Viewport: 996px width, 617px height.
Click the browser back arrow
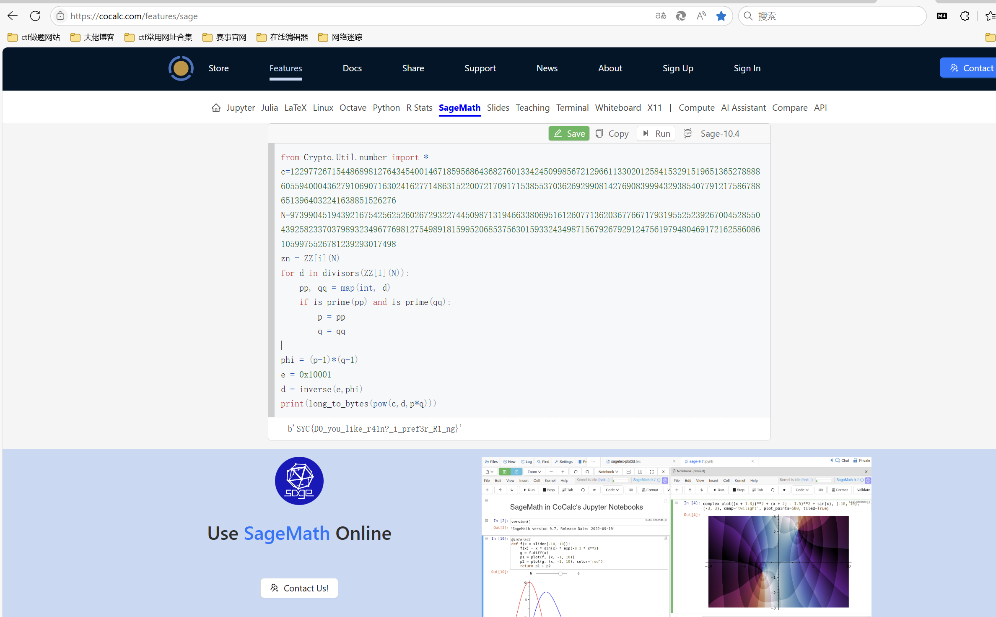coord(13,16)
